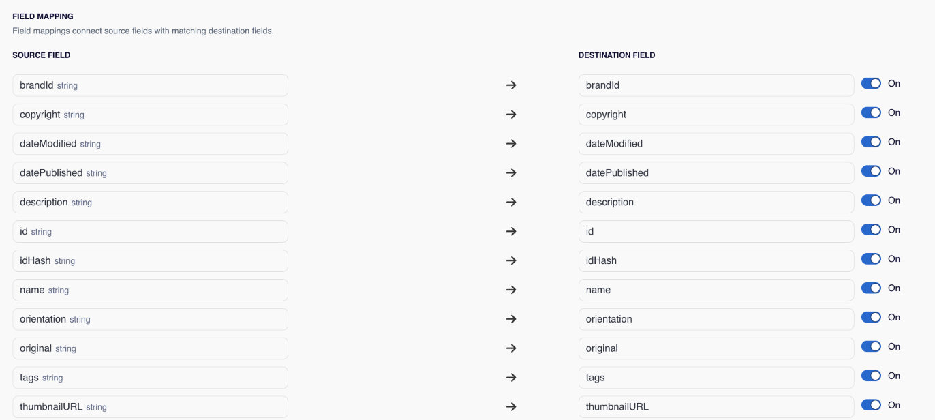Click the mapping arrow beside the description field
This screenshot has width=935, height=420.
(511, 202)
